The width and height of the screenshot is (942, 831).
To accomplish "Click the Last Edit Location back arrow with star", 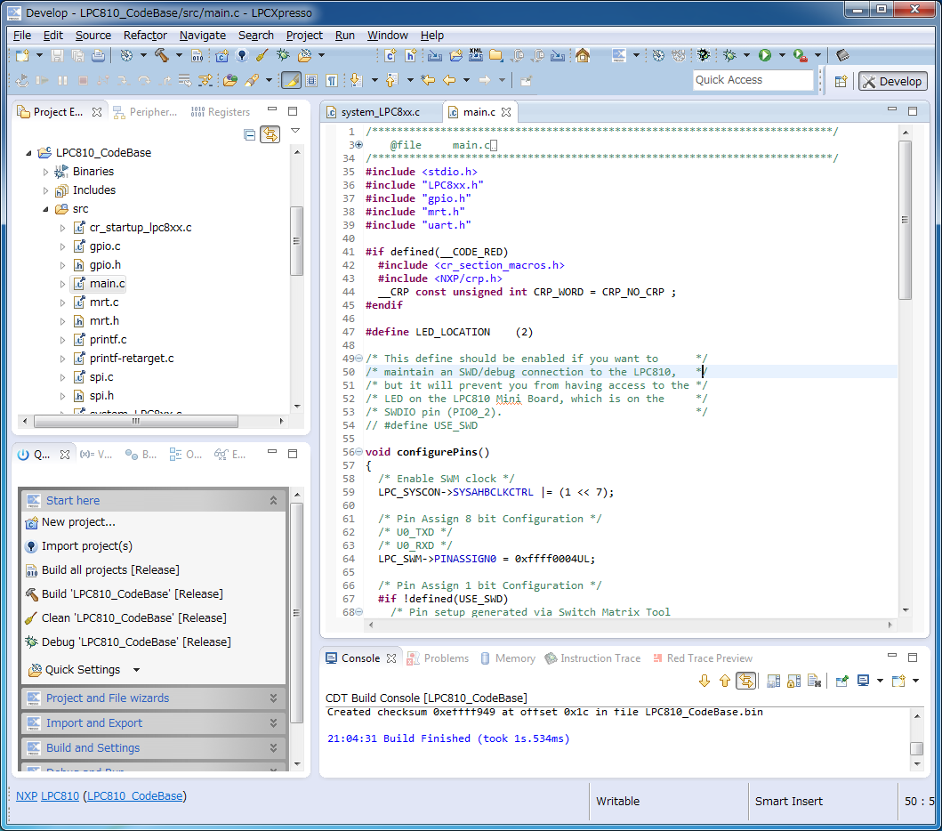I will [428, 80].
